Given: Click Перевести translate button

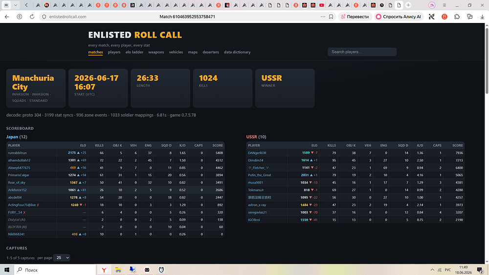Looking at the screenshot, I should point(355,17).
